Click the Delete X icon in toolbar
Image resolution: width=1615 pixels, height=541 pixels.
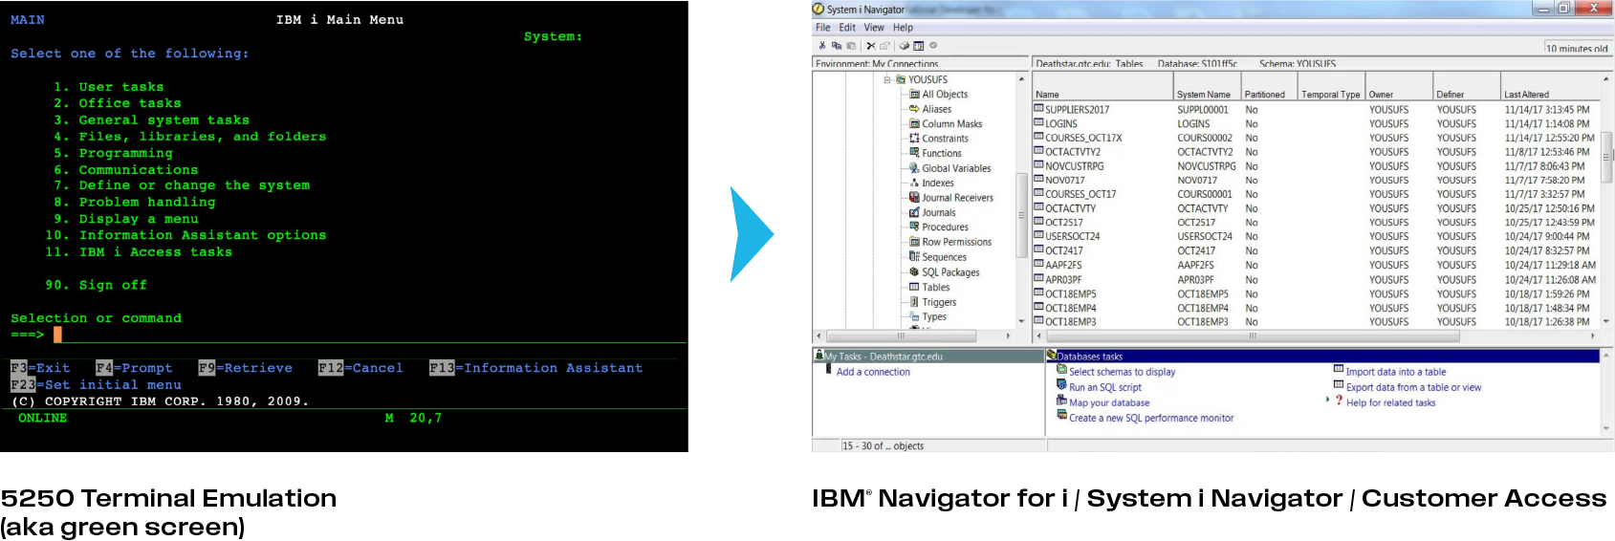pos(871,45)
